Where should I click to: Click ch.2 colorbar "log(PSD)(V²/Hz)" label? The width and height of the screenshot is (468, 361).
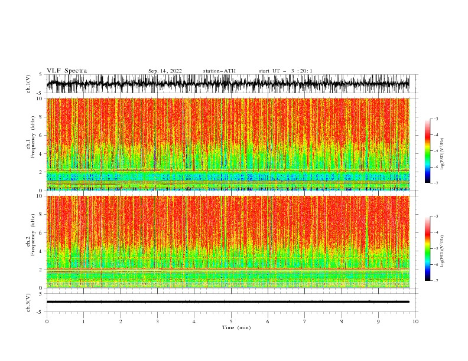coord(443,251)
